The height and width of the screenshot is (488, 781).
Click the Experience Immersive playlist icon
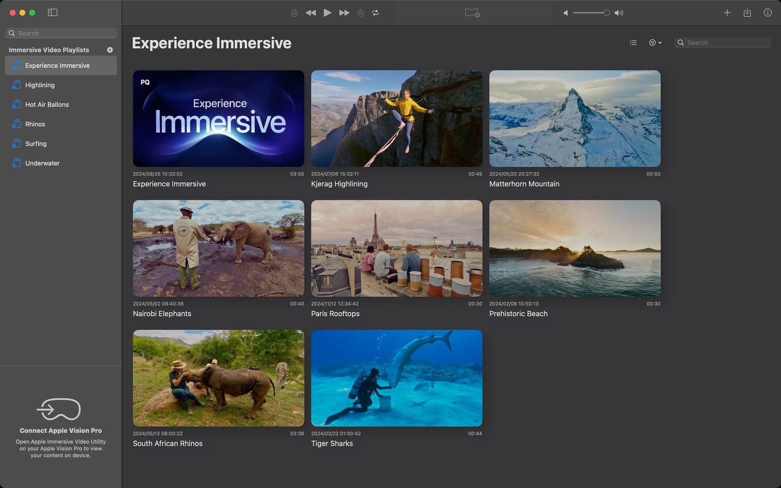point(16,65)
